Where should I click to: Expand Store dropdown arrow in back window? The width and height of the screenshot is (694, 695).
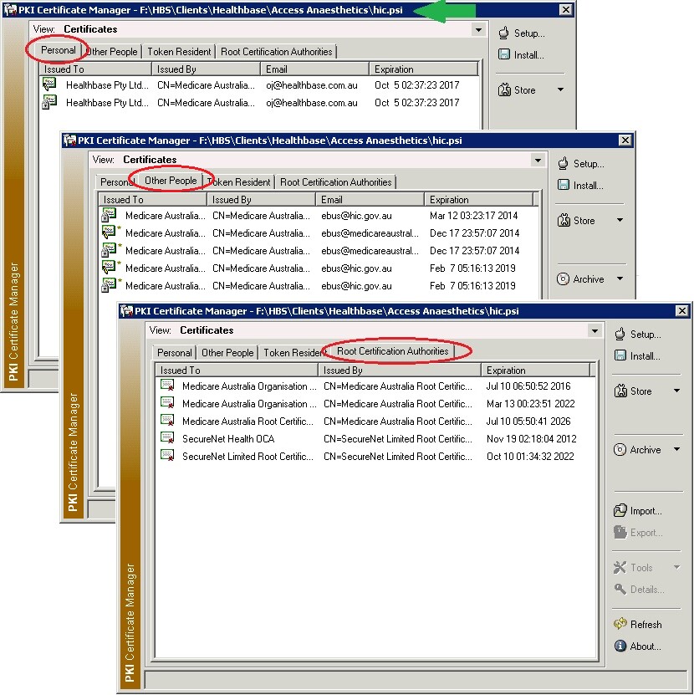pyautogui.click(x=560, y=89)
